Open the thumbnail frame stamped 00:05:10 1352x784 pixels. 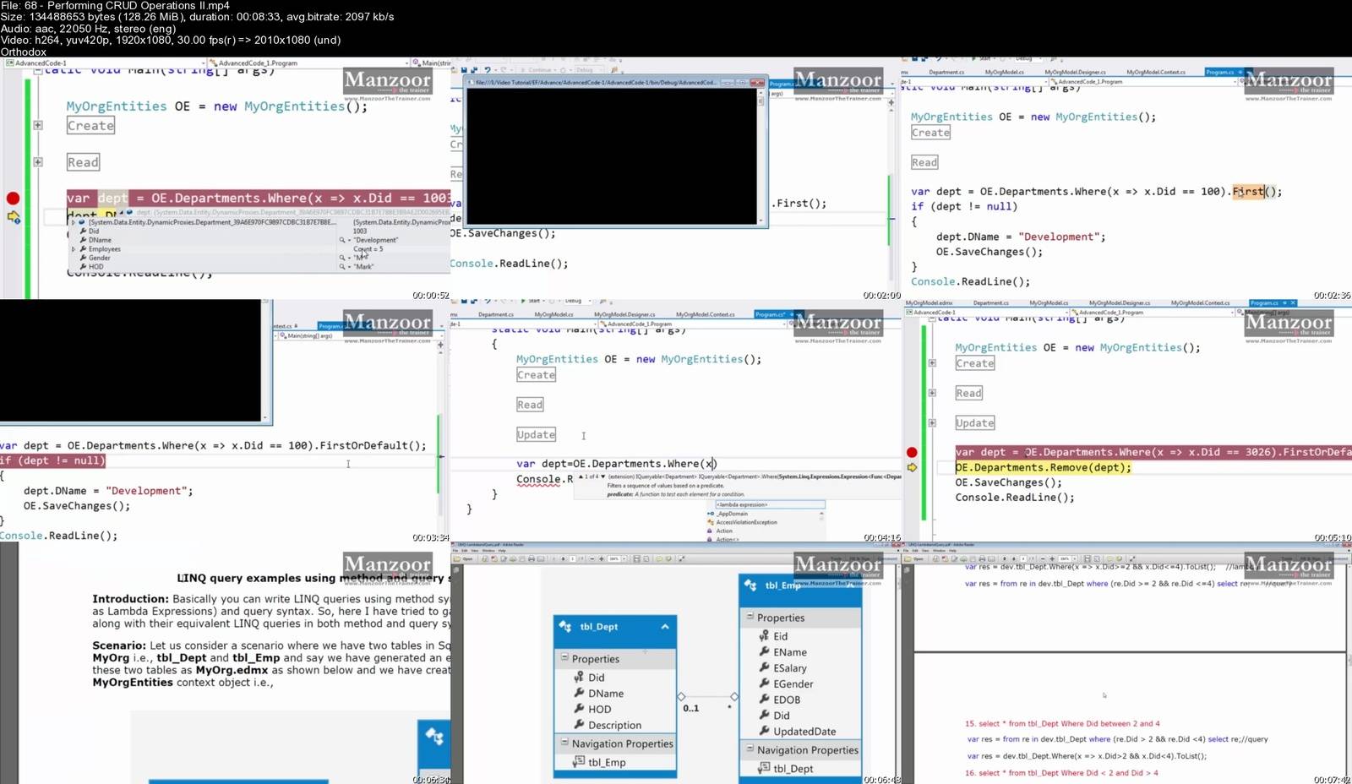click(1126, 421)
